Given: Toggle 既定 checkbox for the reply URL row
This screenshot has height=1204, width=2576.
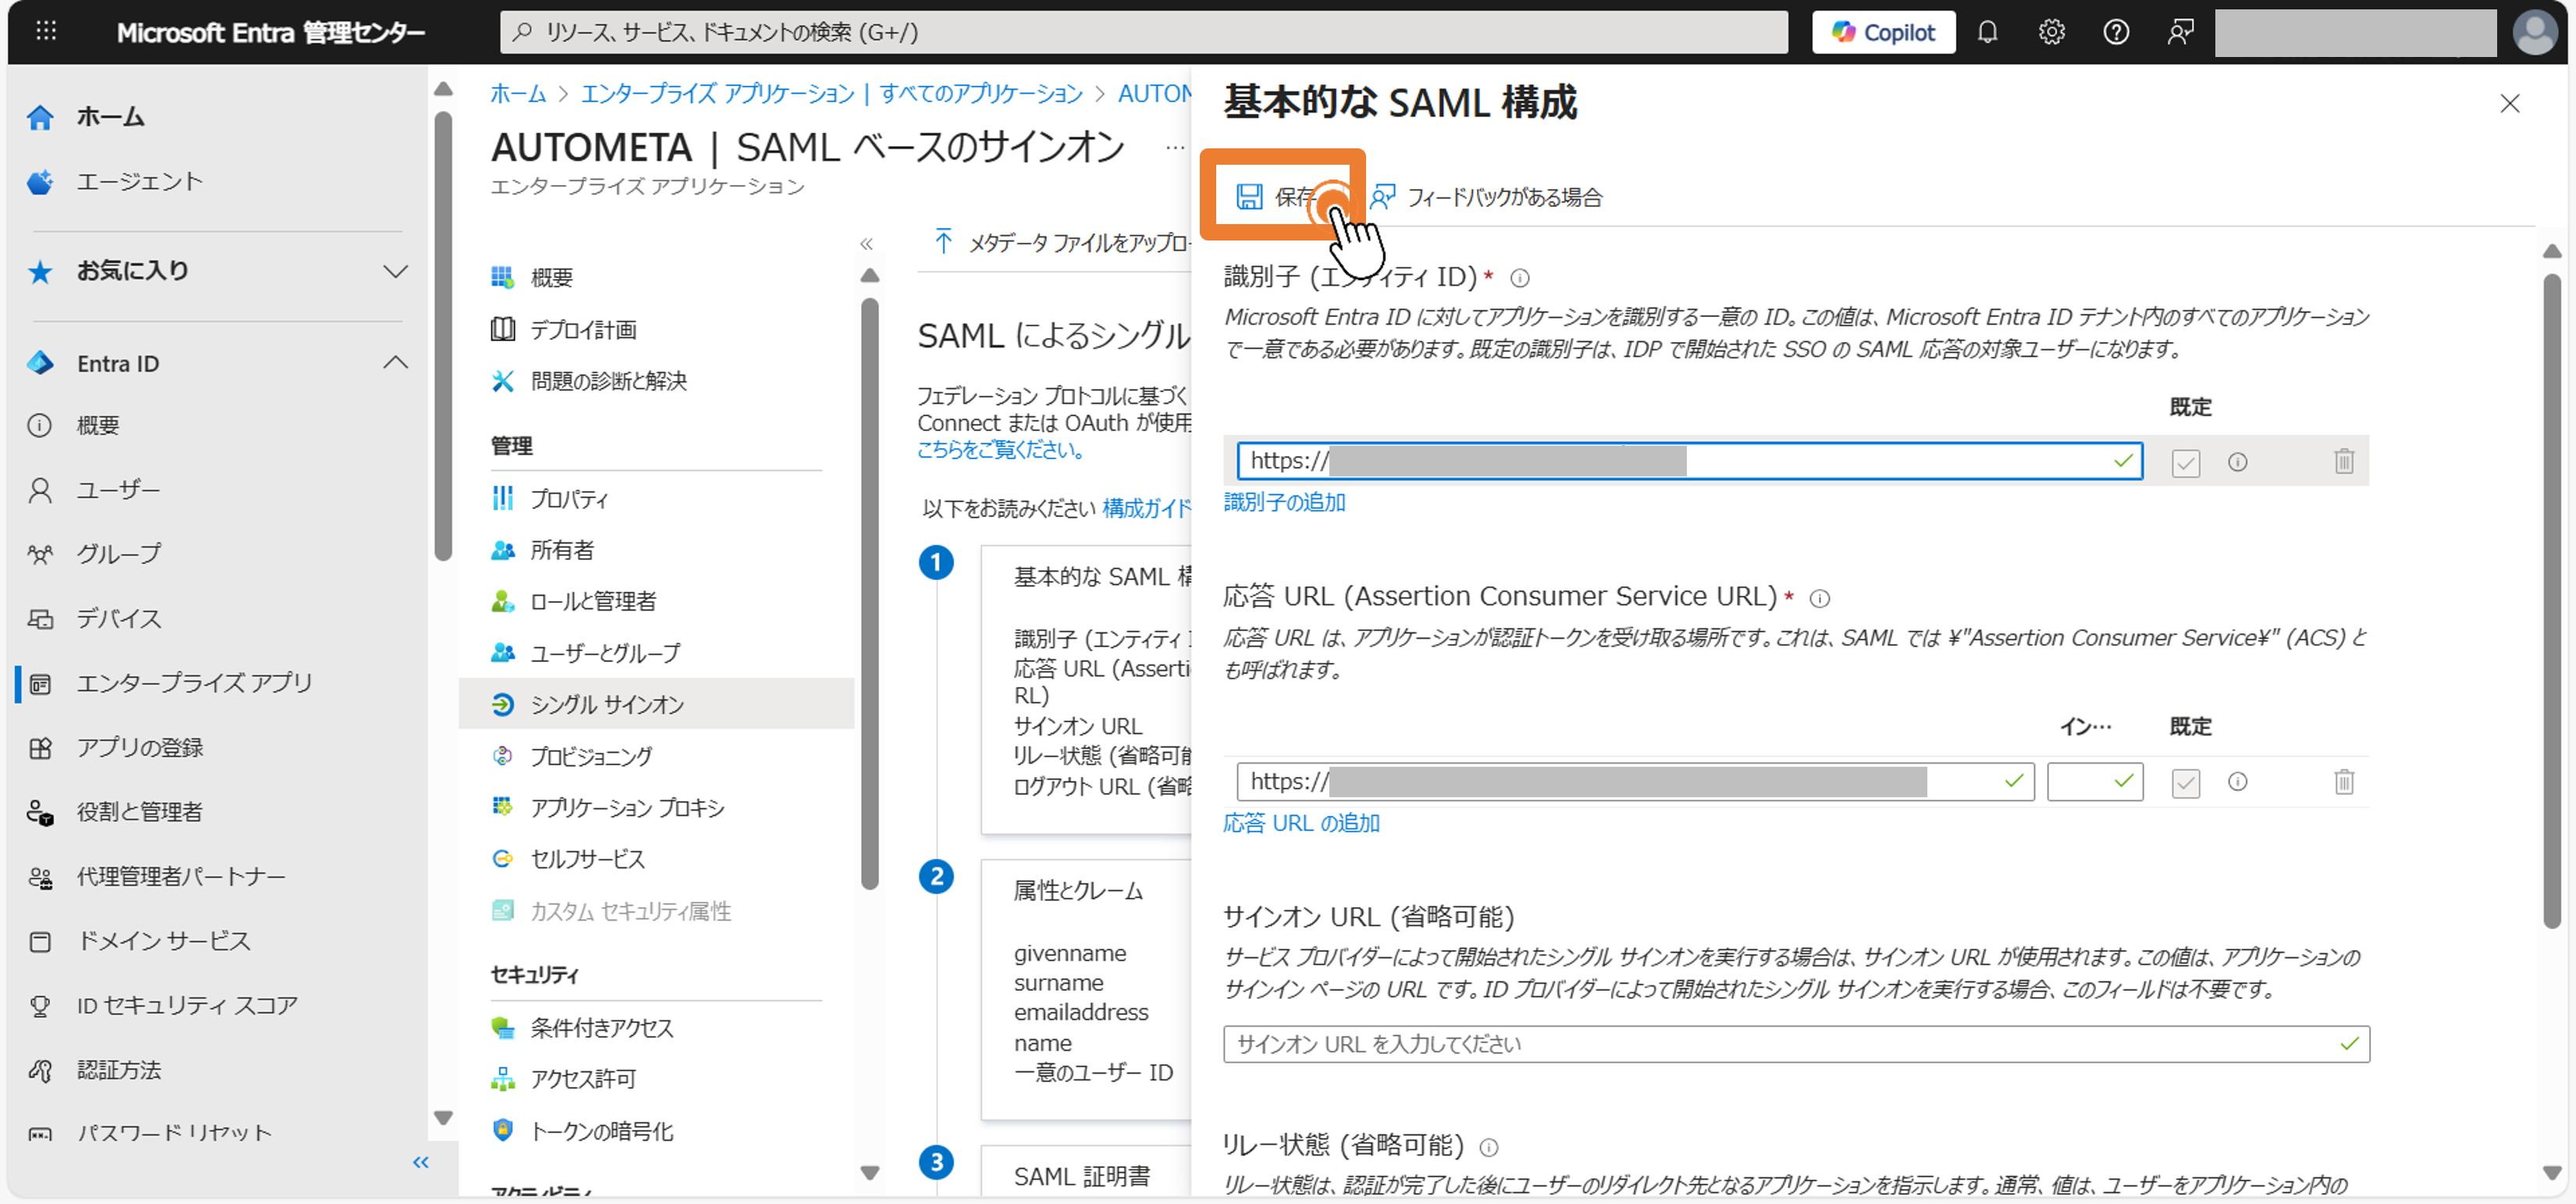Looking at the screenshot, I should 2185,783.
